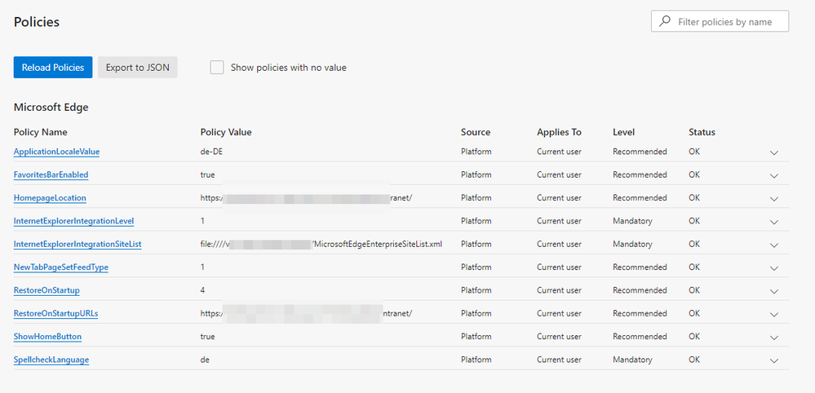815x393 pixels.
Task: Click Platform source in NewTabPageSetFeedType row
Action: click(476, 267)
